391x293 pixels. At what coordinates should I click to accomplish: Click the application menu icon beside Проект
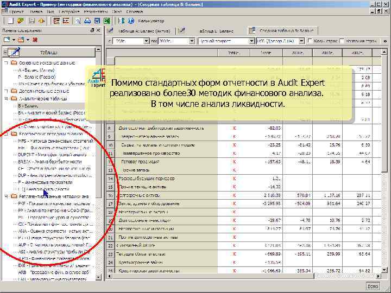click(4, 11)
